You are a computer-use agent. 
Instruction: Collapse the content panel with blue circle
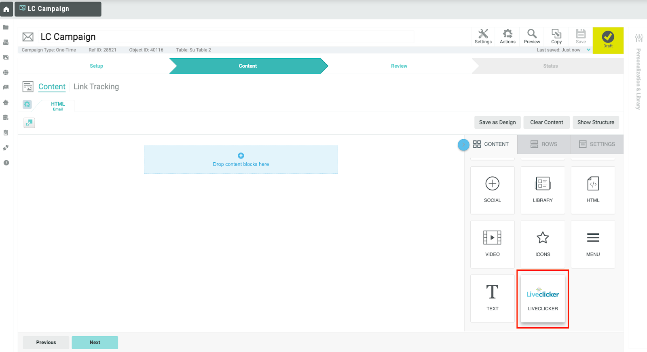tap(463, 144)
